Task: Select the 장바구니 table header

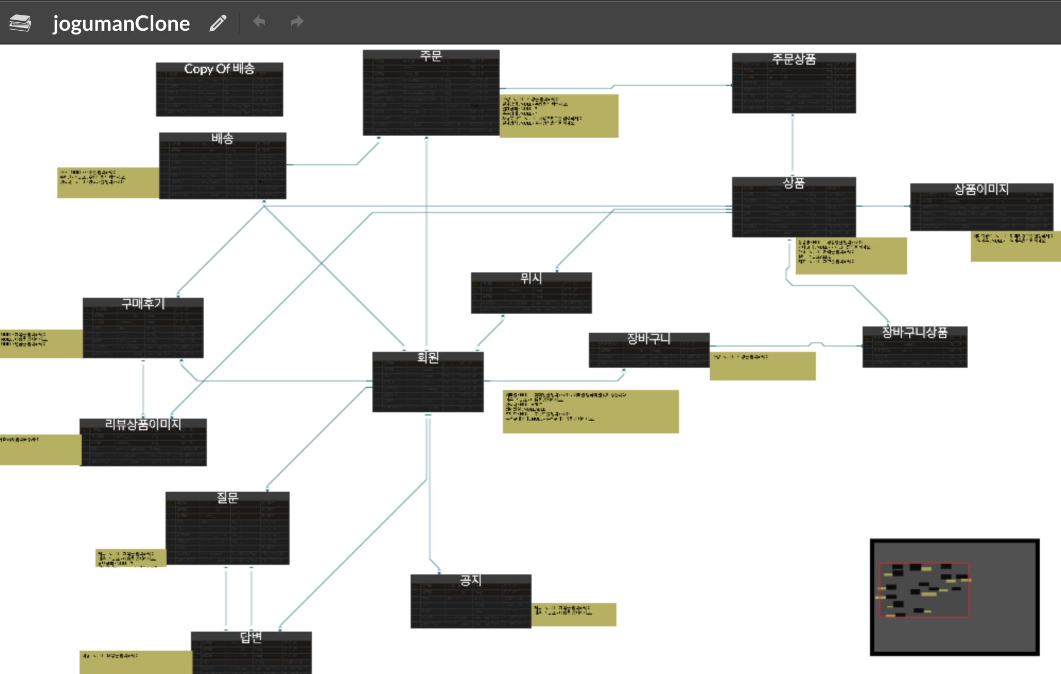Action: pyautogui.click(x=648, y=339)
